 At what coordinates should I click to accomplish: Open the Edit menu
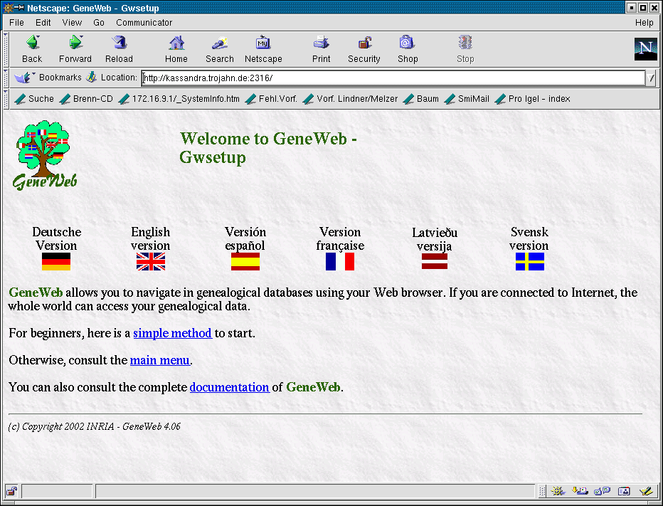(x=43, y=23)
